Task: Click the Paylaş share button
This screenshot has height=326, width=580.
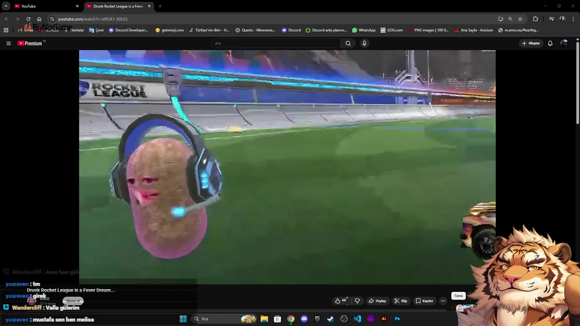Action: pyautogui.click(x=377, y=301)
